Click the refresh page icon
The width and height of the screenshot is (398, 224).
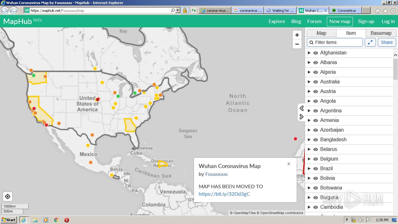coord(194,10)
